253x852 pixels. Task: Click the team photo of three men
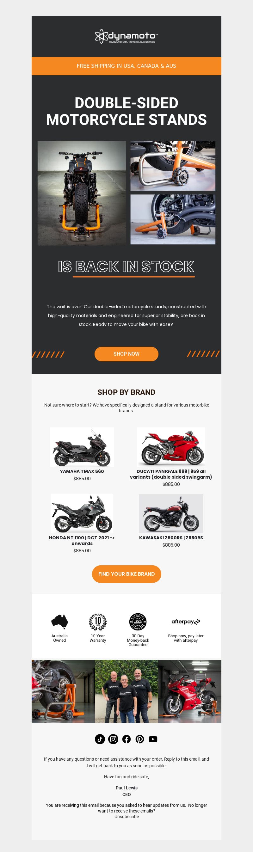pos(126,691)
